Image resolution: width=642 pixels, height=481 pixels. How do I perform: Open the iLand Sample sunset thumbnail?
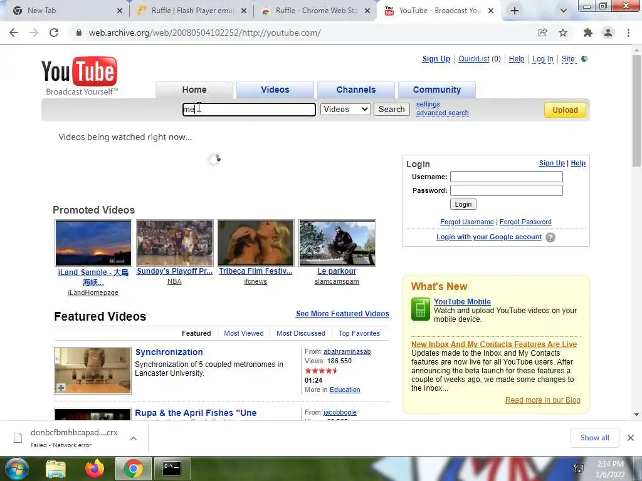point(93,243)
